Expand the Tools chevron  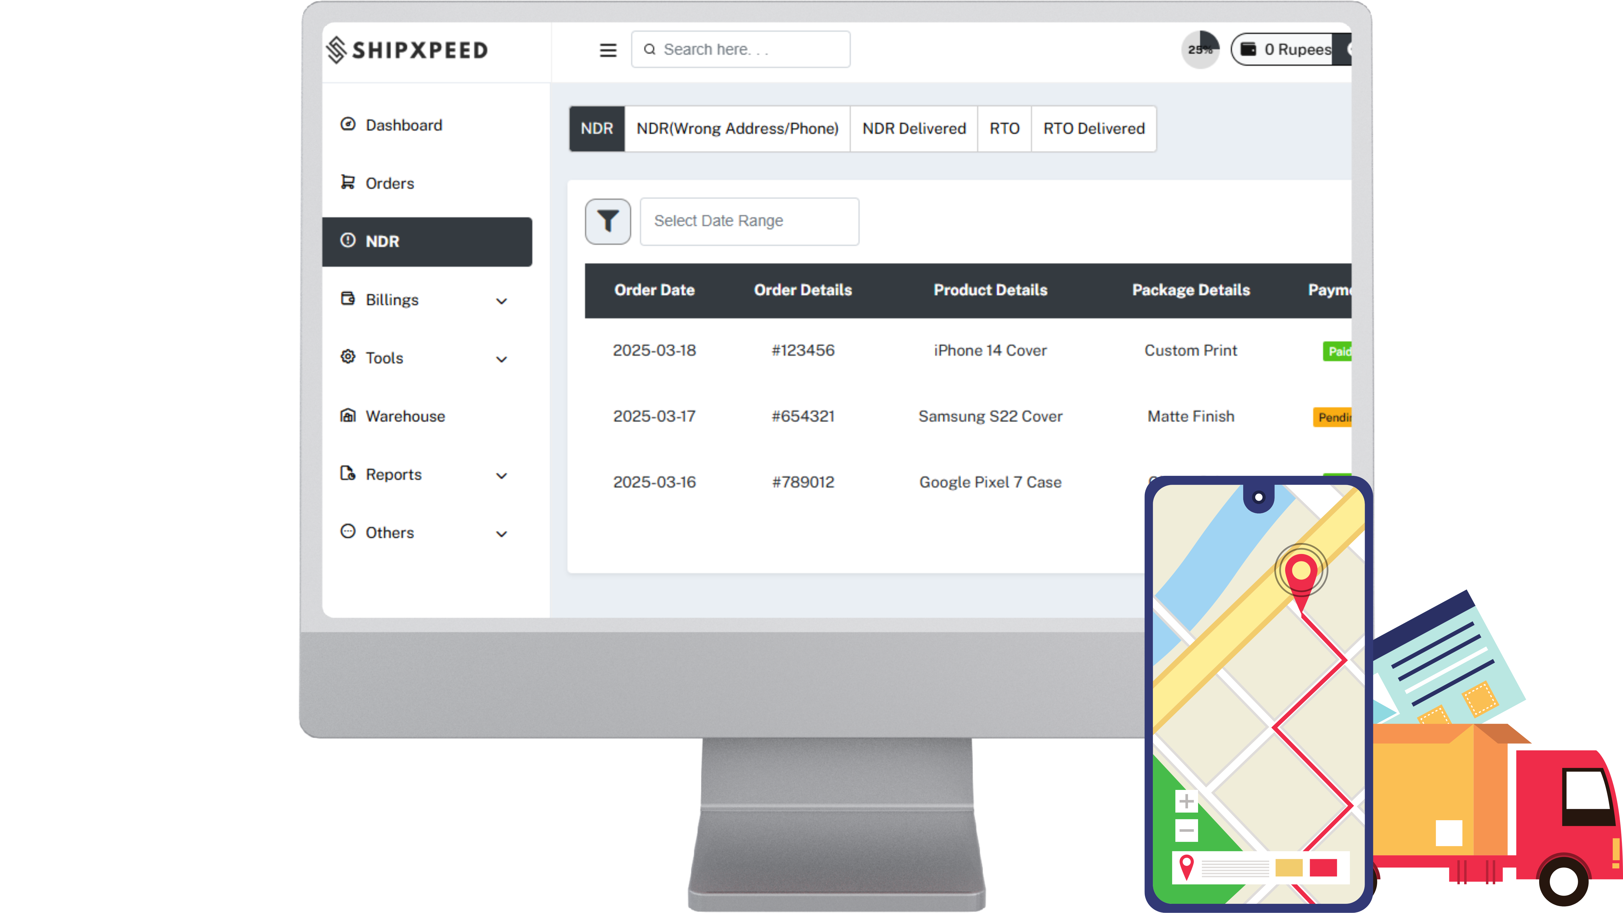tap(502, 359)
